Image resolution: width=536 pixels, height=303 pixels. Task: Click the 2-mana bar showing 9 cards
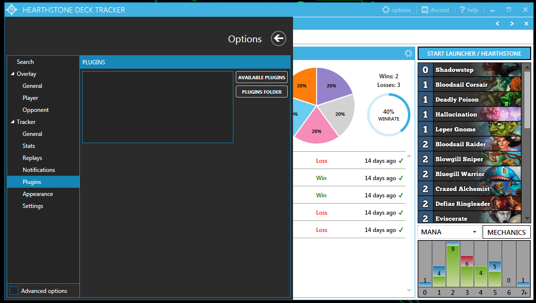(x=453, y=264)
